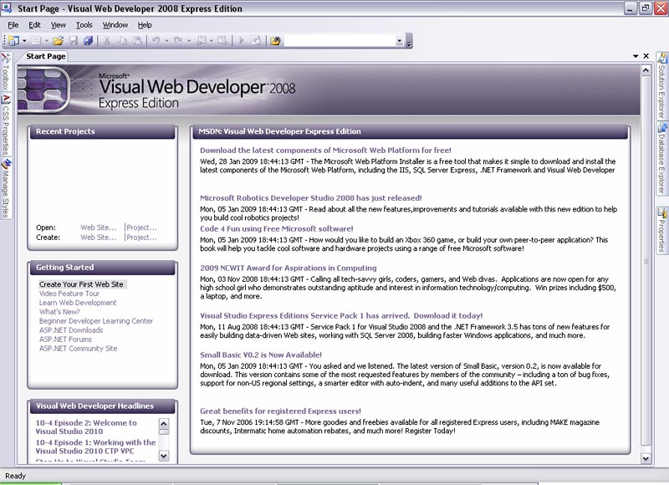Open the Toolbox side panel

[x=6, y=72]
